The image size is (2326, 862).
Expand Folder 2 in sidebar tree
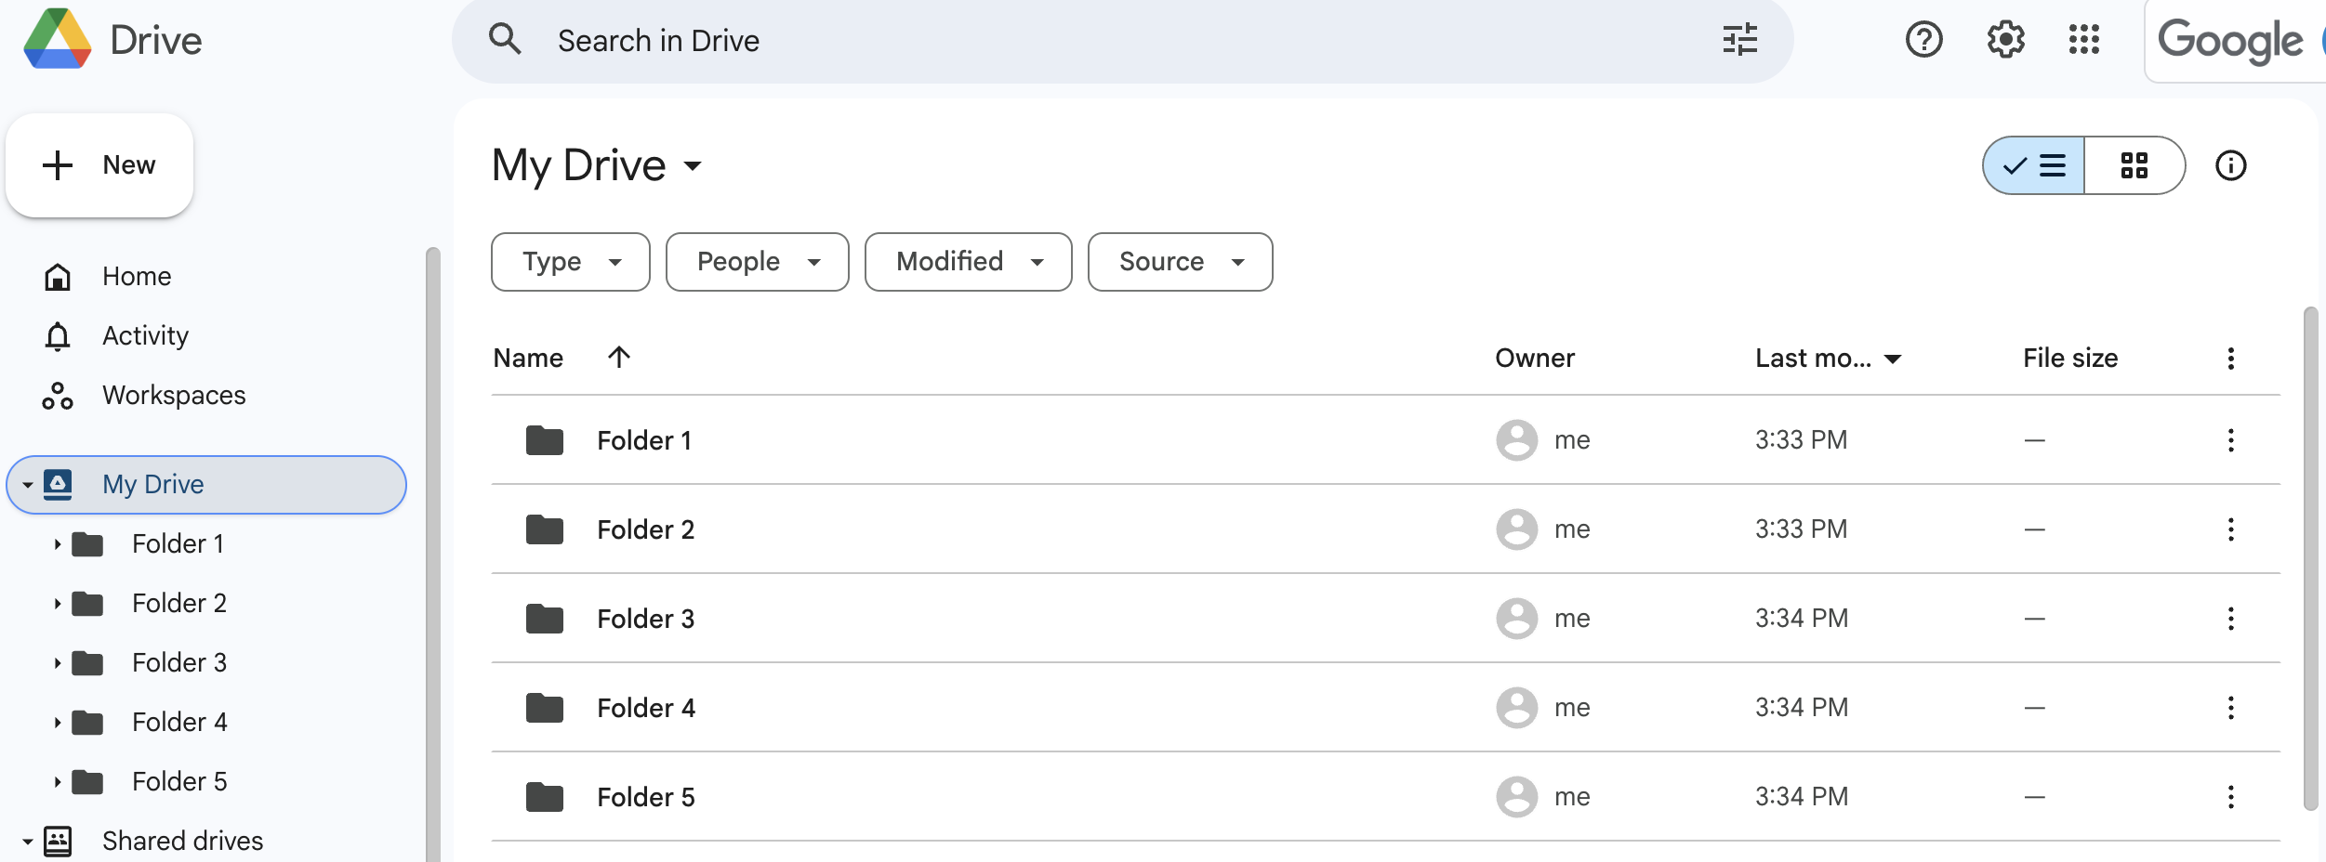click(57, 604)
